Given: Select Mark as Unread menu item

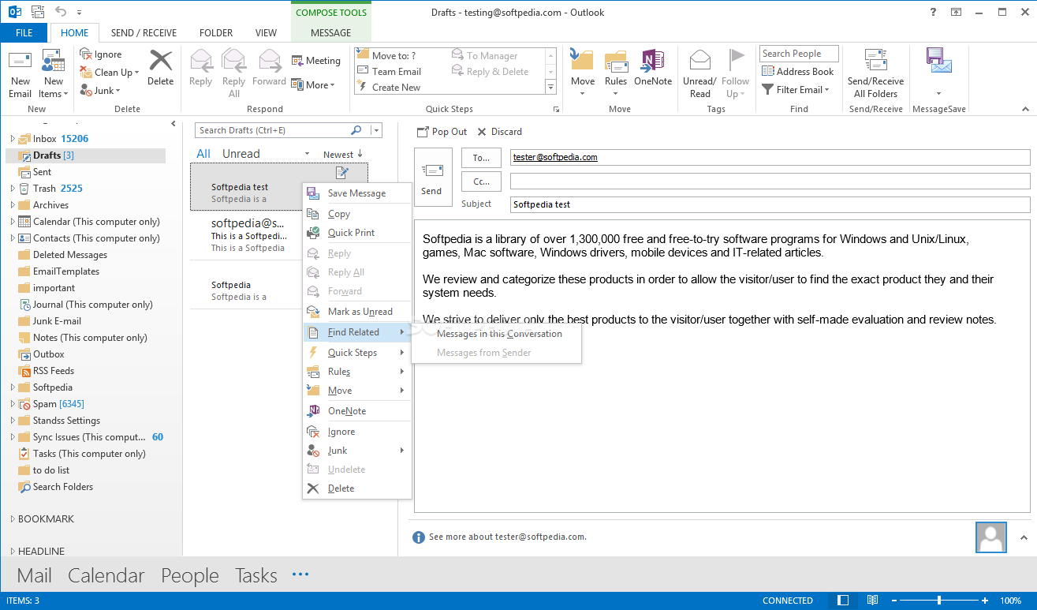Looking at the screenshot, I should point(357,312).
